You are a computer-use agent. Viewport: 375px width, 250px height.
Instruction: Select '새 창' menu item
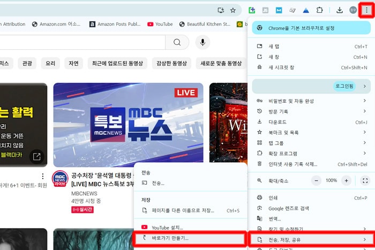[x=311, y=57]
